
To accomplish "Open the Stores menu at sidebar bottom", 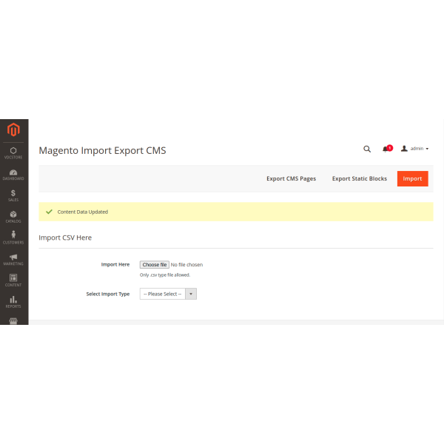I will pyautogui.click(x=13, y=321).
